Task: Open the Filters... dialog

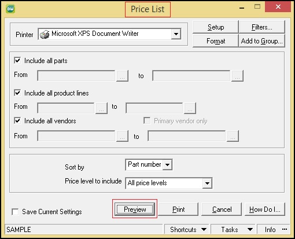Action: tap(262, 27)
